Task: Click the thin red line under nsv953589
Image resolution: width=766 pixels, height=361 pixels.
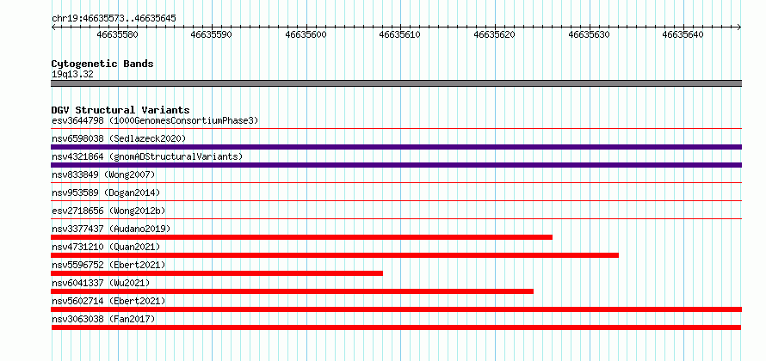Action: [x=396, y=201]
